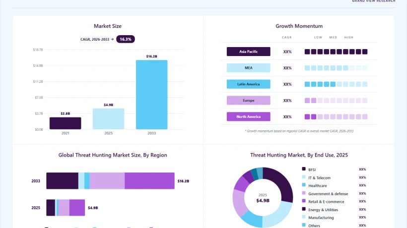Click 'Threat Hunting Market, By End Use, 2025' title
Viewport: 407px width, 228px height.
coord(299,155)
